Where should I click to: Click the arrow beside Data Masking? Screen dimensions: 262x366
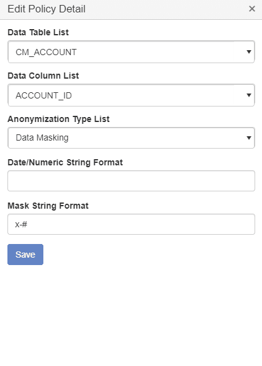[x=249, y=138]
